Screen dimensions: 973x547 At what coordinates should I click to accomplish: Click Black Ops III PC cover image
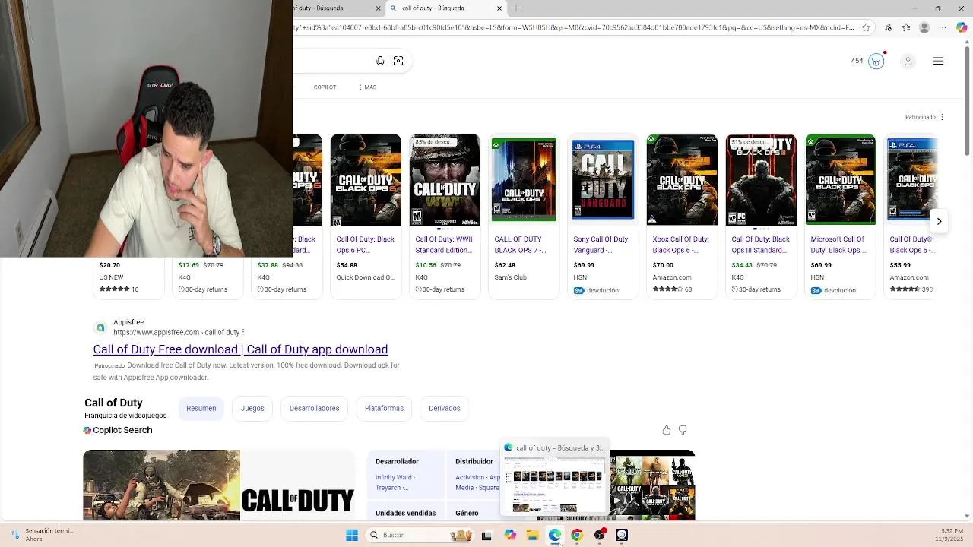pos(761,179)
